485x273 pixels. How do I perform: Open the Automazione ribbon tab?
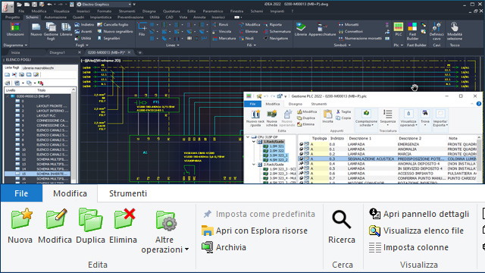click(x=55, y=17)
